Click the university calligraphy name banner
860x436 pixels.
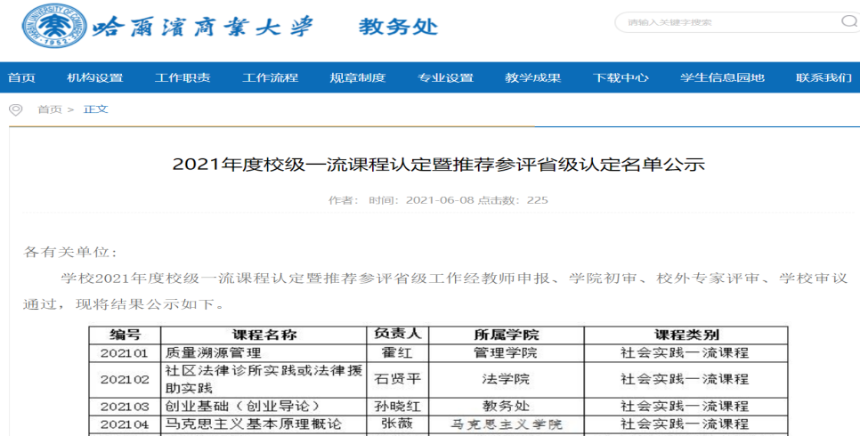[203, 27]
